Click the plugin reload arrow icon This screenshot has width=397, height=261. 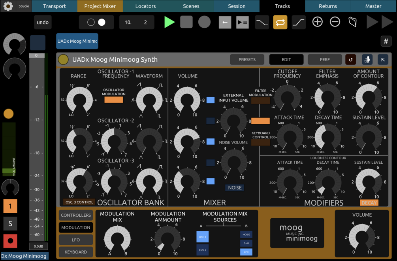(351, 60)
